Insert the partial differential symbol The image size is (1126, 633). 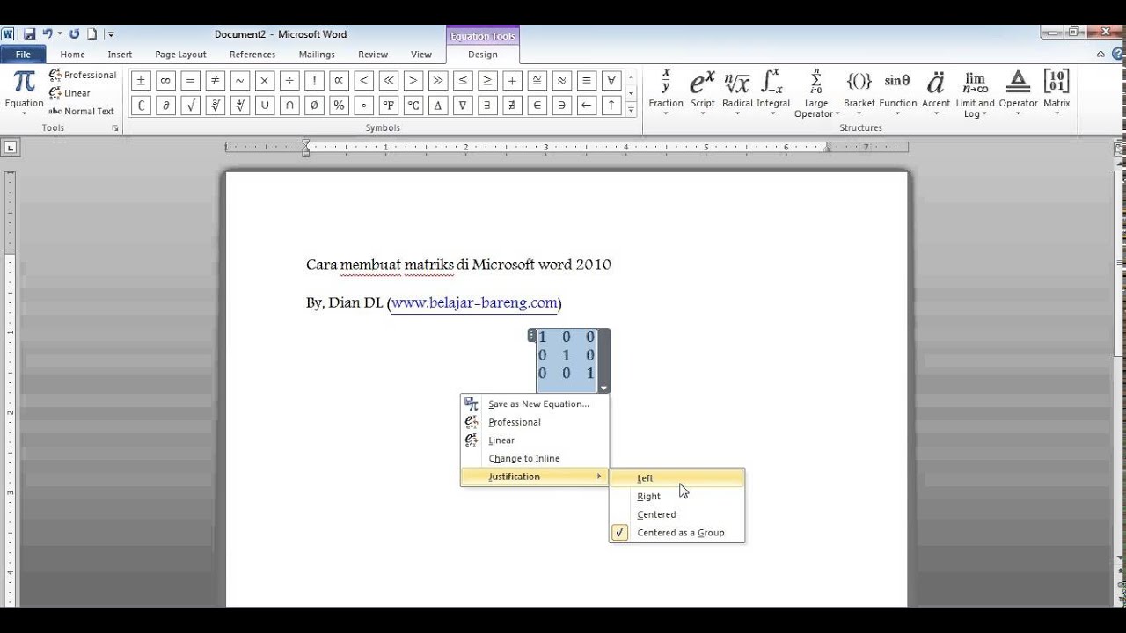point(165,105)
